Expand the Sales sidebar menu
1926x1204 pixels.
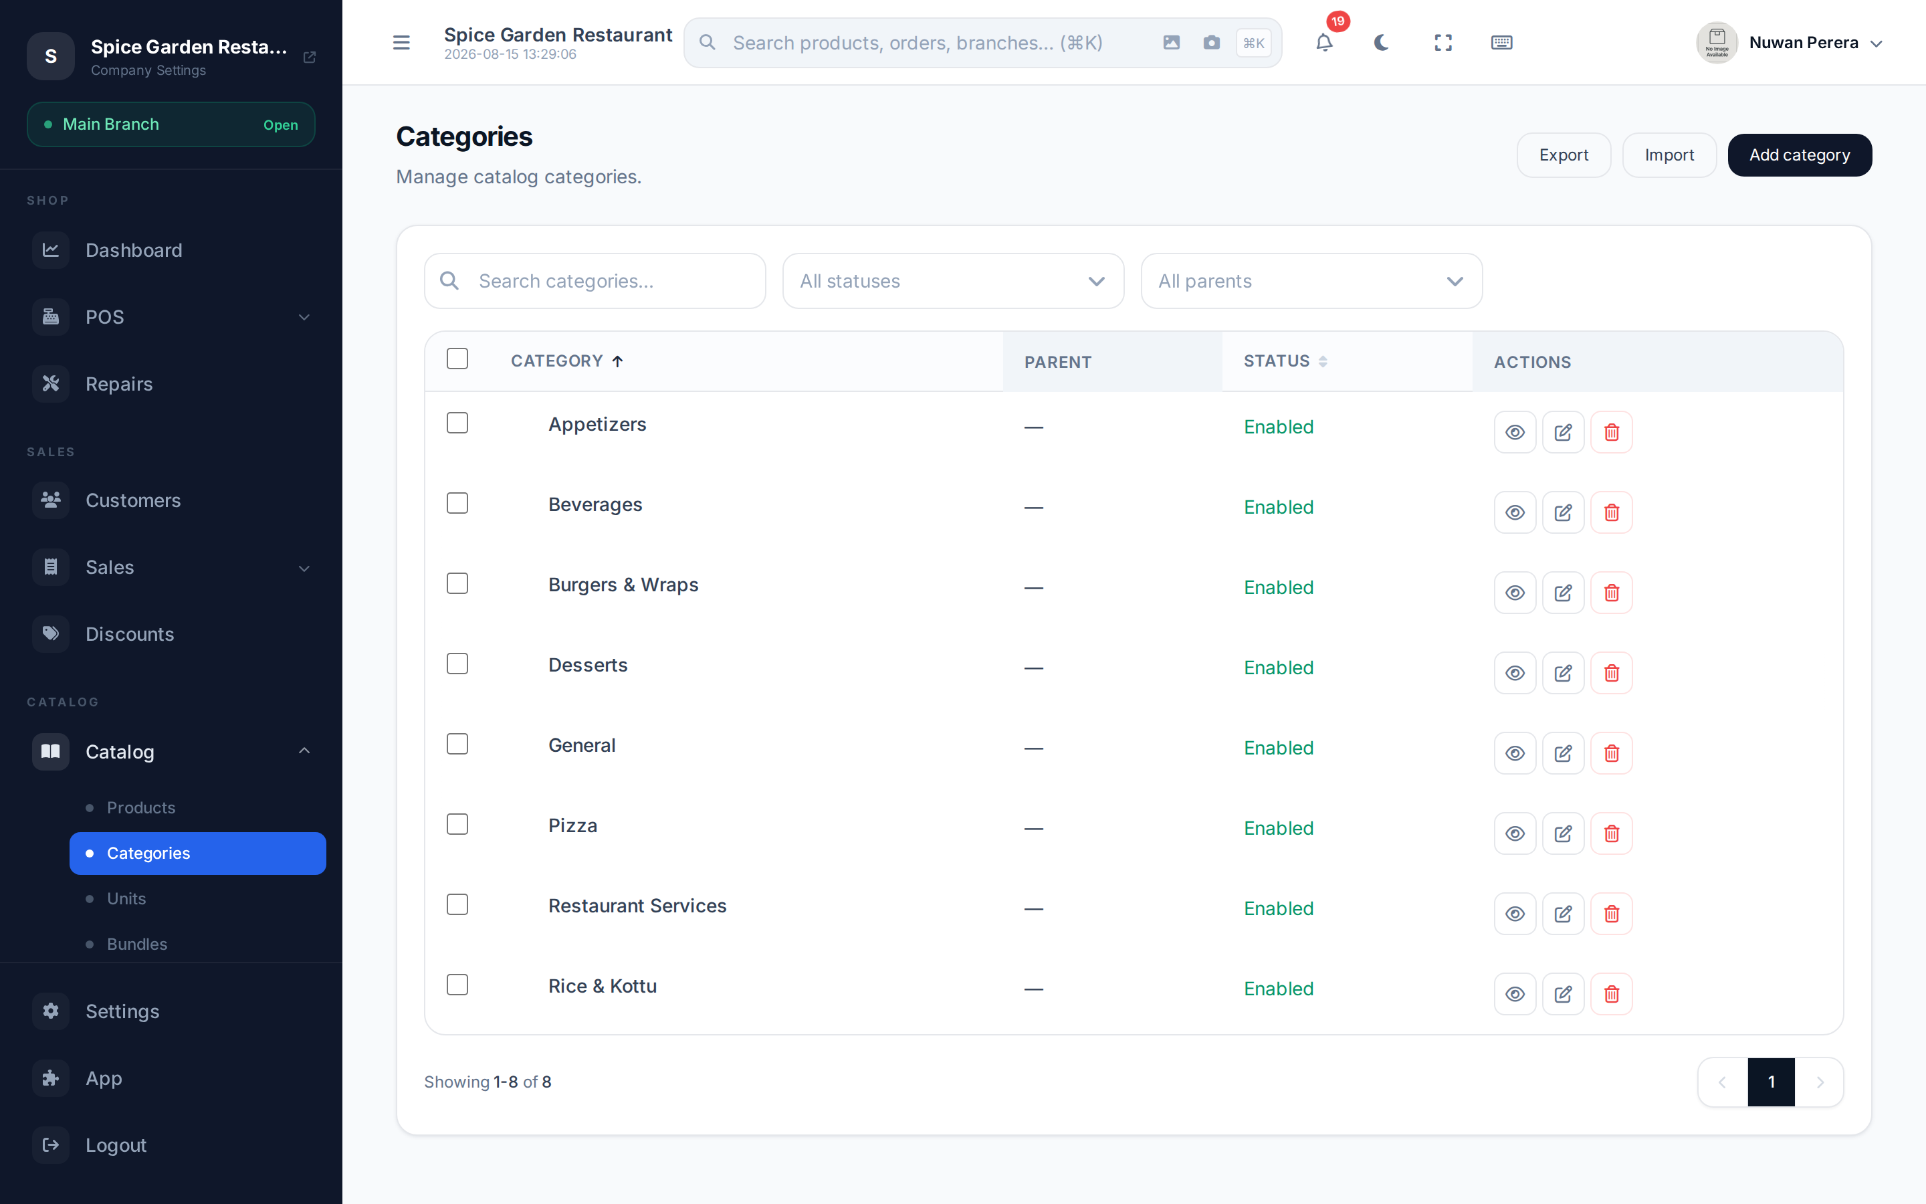[171, 568]
